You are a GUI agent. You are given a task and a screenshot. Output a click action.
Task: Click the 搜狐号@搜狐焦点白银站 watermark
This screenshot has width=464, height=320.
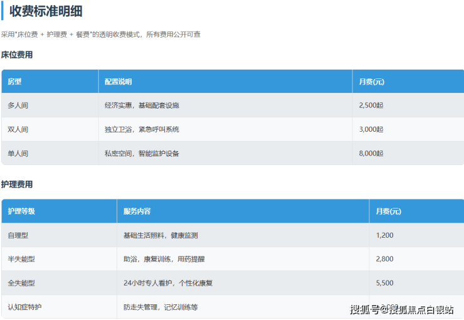pyautogui.click(x=401, y=309)
